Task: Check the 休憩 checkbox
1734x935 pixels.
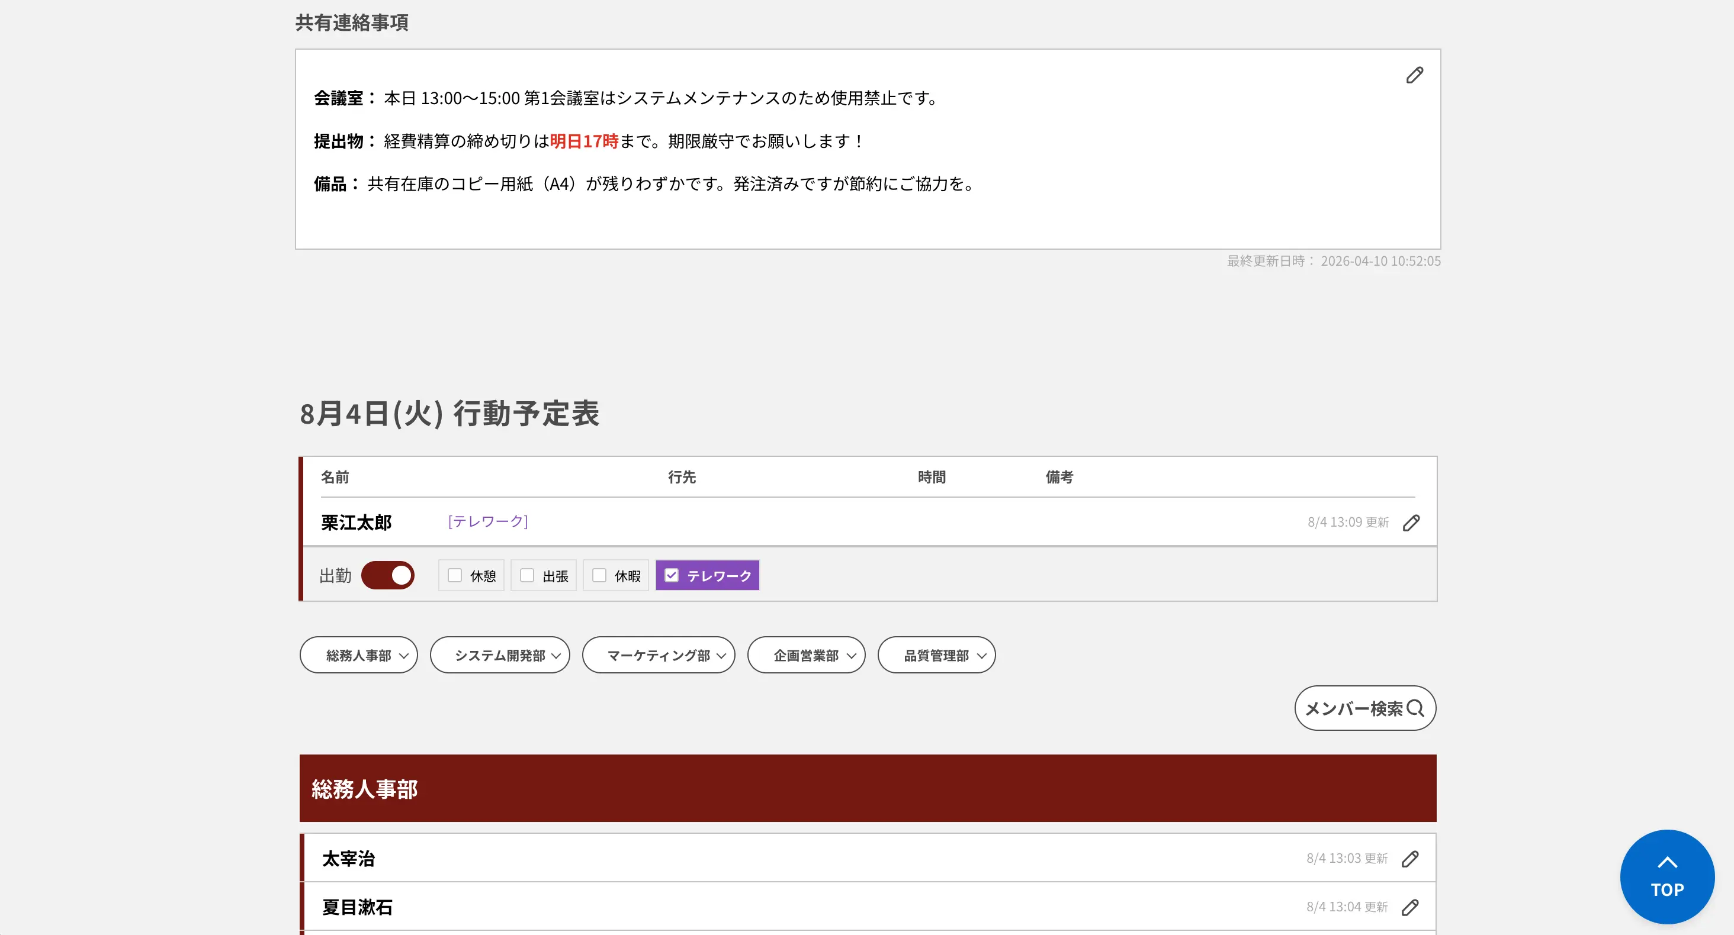Action: [x=455, y=575]
